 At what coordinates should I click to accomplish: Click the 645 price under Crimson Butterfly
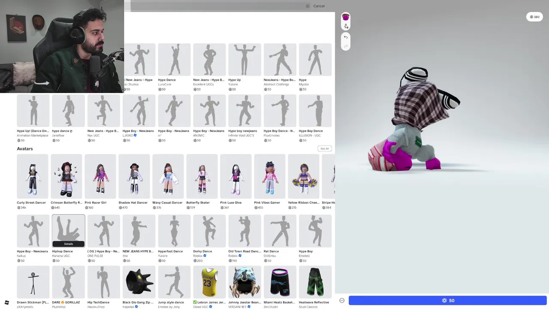55,208
